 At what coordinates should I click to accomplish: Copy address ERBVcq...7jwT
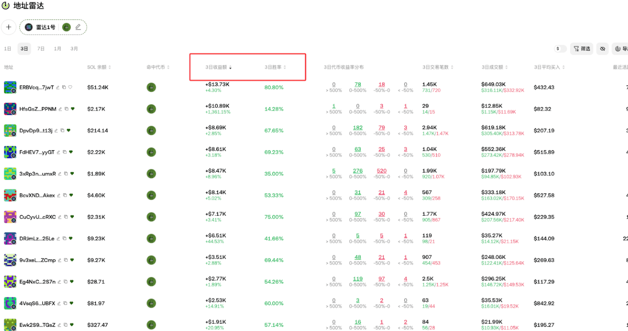point(64,87)
